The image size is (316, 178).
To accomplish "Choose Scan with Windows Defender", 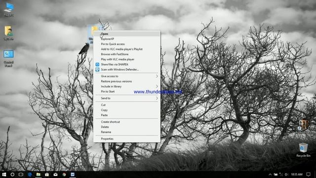I will coord(127,69).
